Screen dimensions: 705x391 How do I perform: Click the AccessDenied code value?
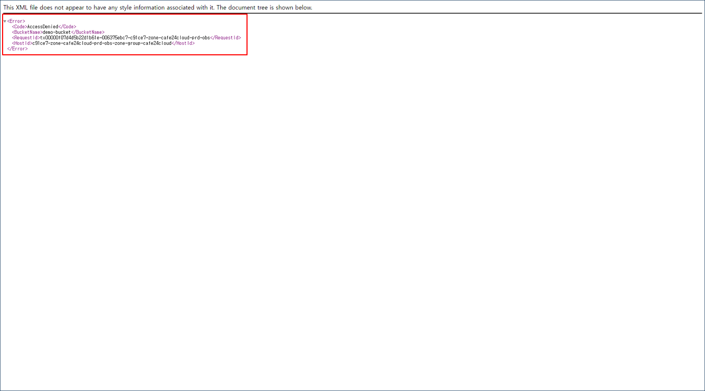43,27
